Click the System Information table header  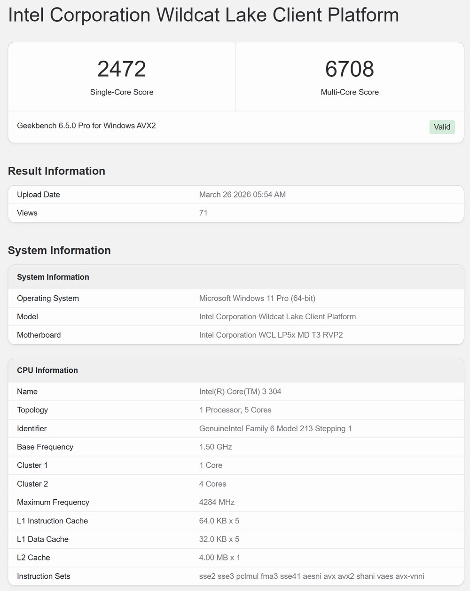pyautogui.click(x=53, y=277)
